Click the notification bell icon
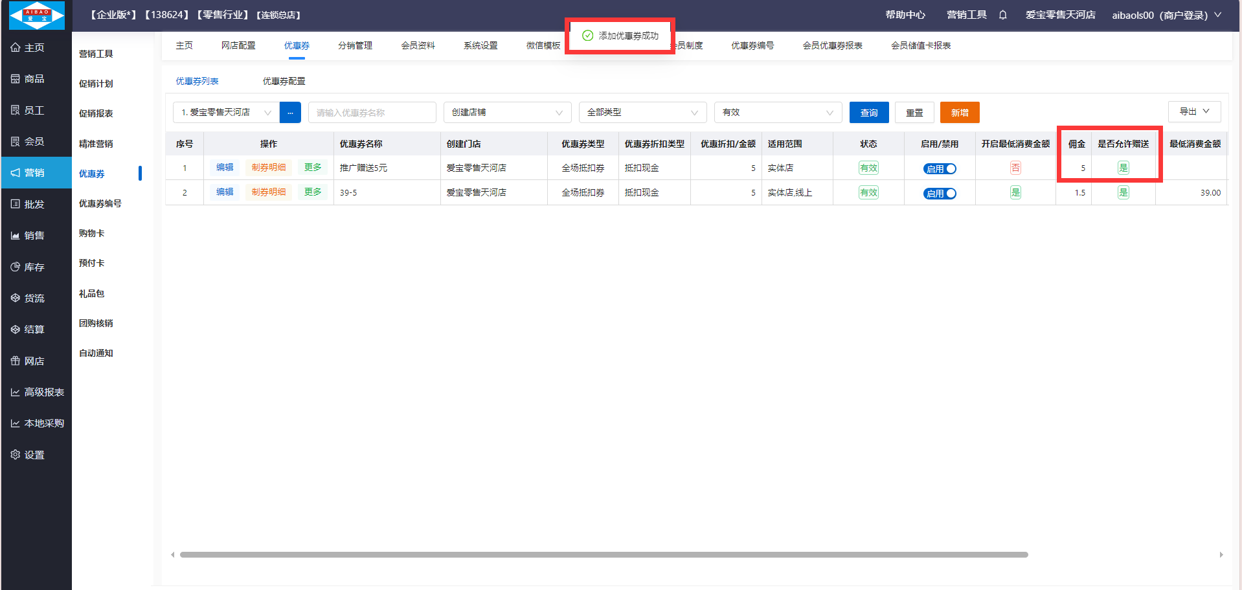The width and height of the screenshot is (1242, 590). [x=1002, y=15]
